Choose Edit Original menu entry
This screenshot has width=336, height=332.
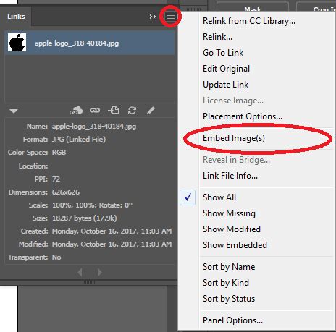tap(226, 69)
